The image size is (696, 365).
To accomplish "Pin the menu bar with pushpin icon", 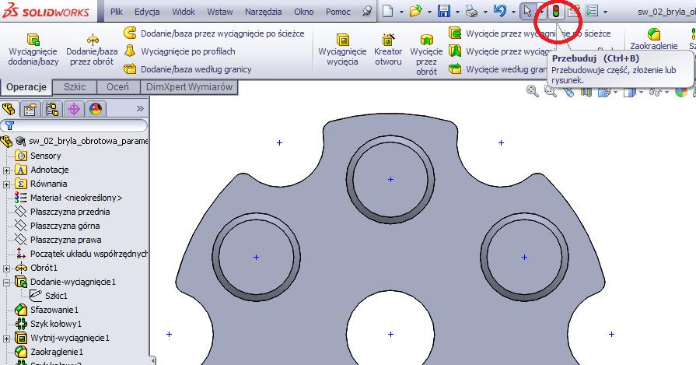I will tap(366, 12).
